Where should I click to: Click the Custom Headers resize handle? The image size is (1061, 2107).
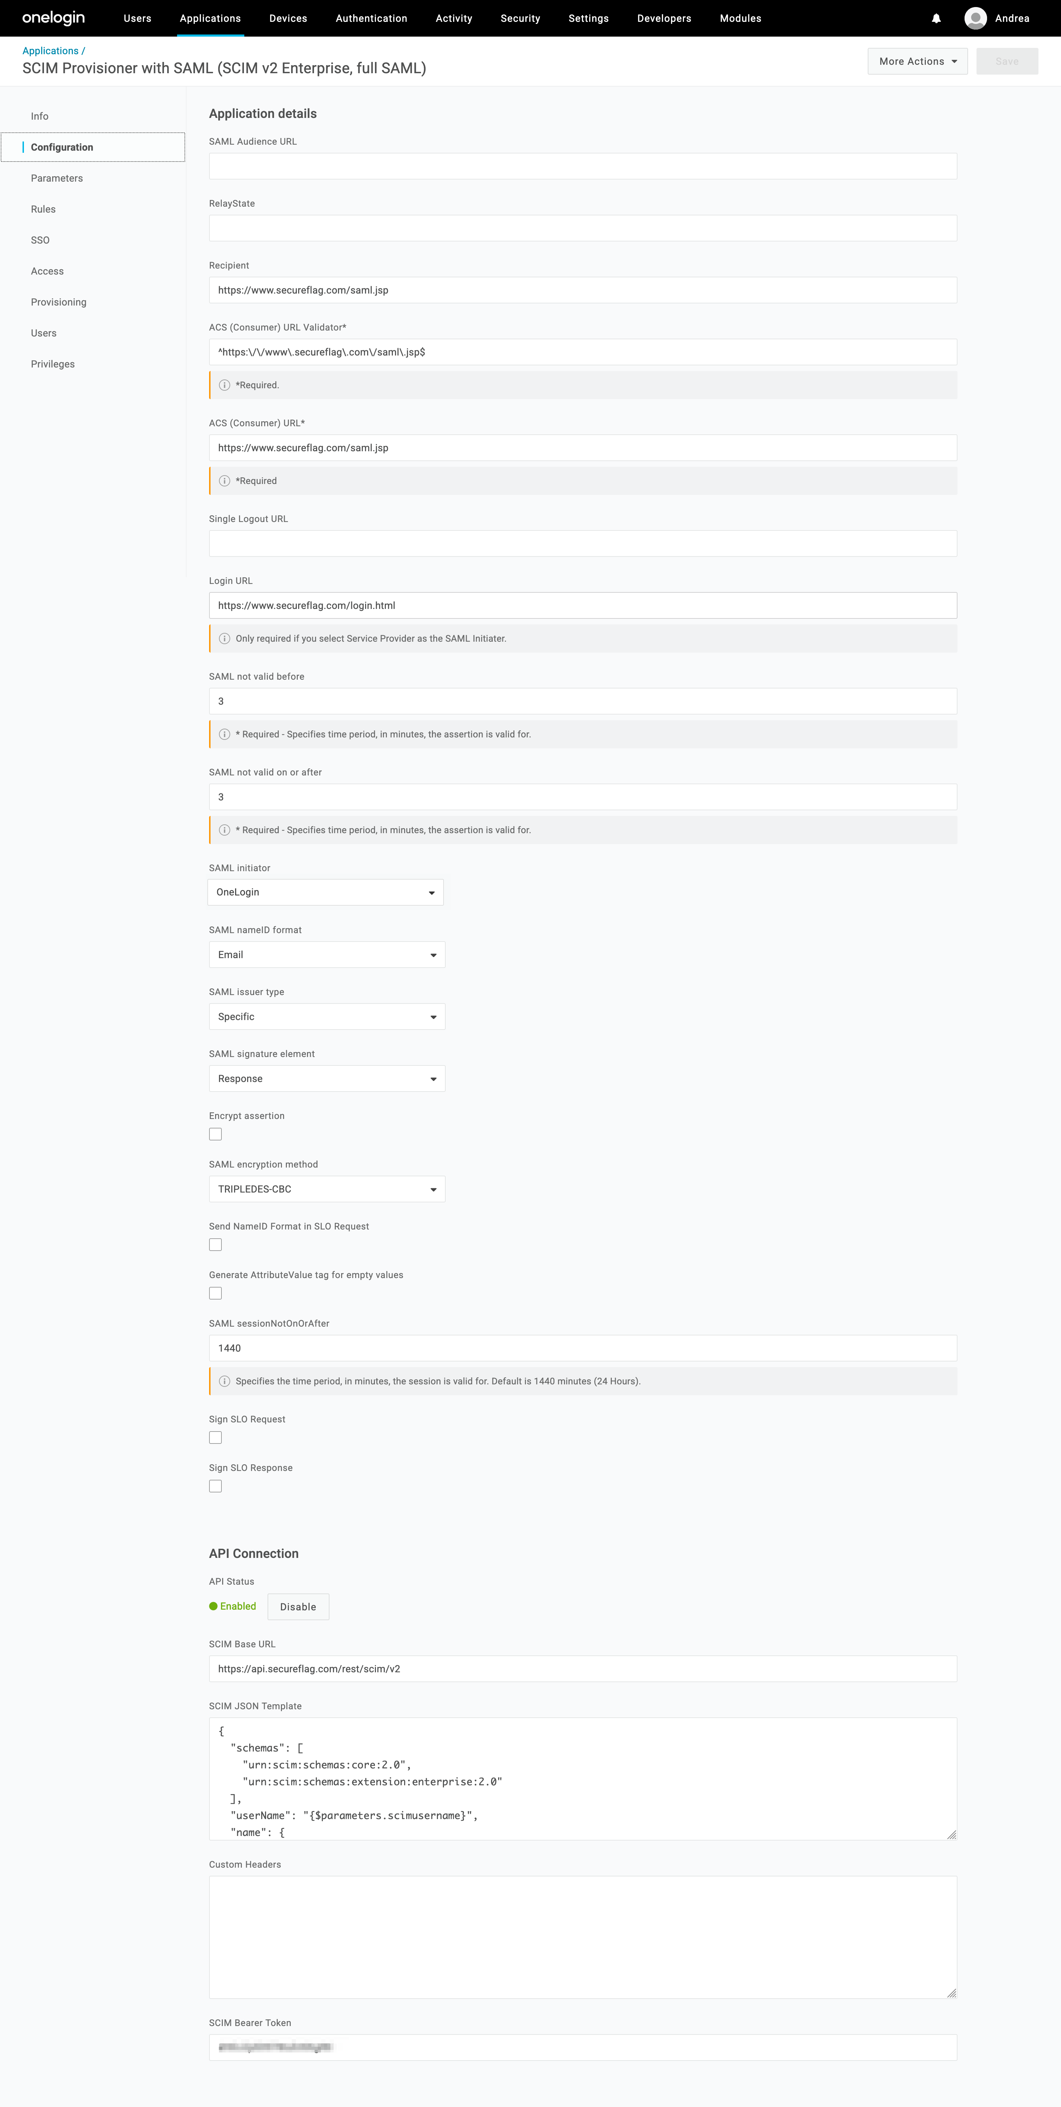point(952,1993)
